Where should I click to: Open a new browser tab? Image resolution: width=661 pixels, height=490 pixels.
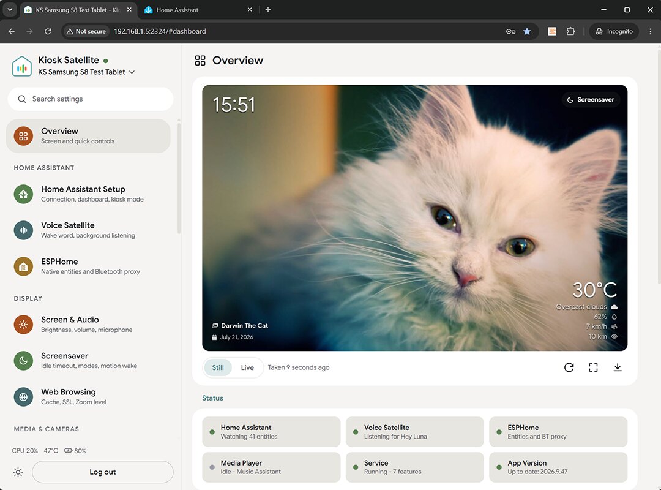point(267,9)
